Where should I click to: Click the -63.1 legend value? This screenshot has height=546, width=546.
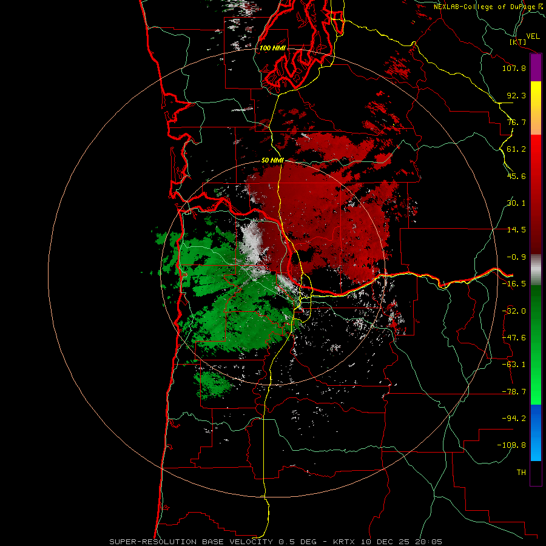point(514,365)
